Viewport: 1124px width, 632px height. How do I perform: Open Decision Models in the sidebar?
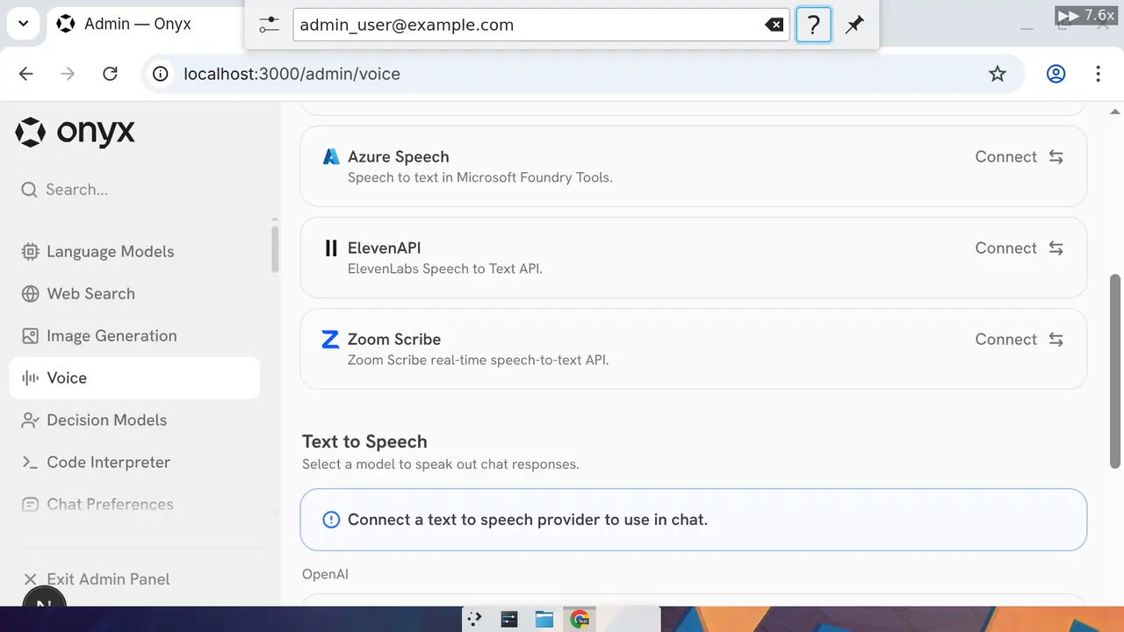coord(135,420)
